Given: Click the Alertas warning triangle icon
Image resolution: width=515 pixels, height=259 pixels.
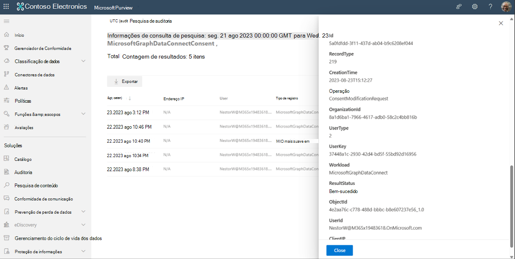Looking at the screenshot, I should [x=6, y=88].
